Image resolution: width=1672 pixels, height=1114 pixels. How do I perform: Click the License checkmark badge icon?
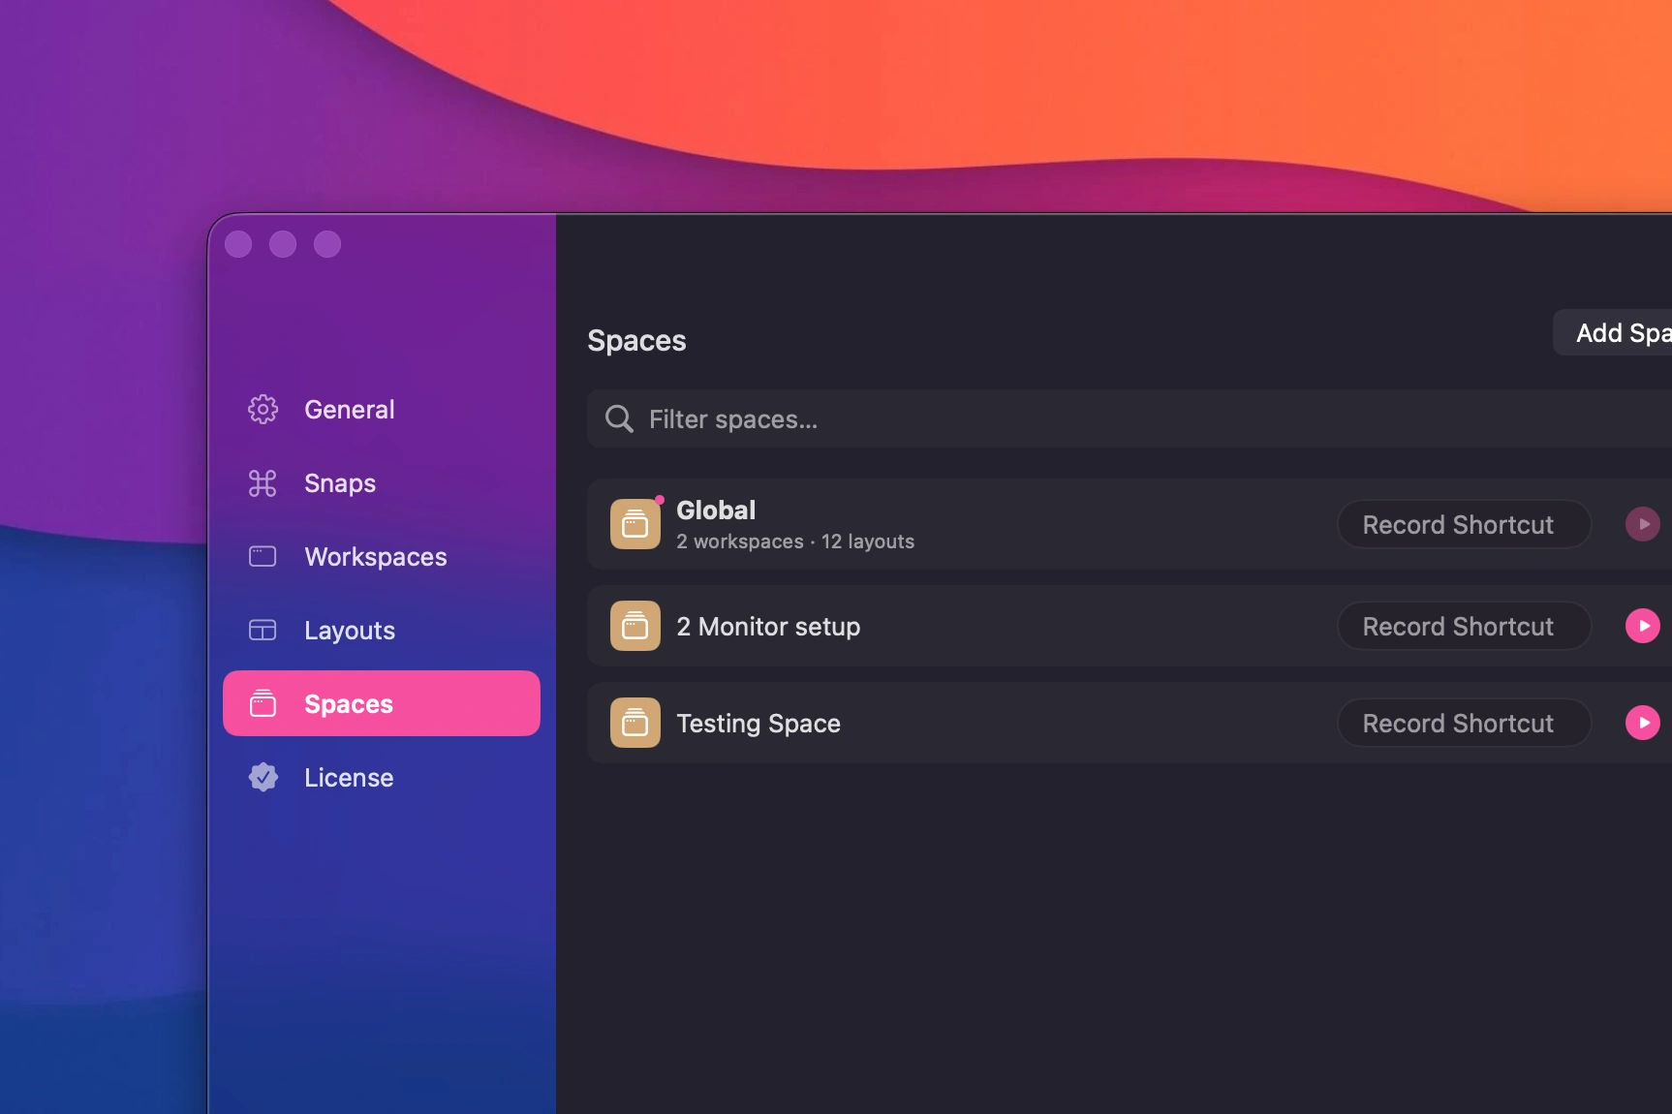pyautogui.click(x=263, y=778)
